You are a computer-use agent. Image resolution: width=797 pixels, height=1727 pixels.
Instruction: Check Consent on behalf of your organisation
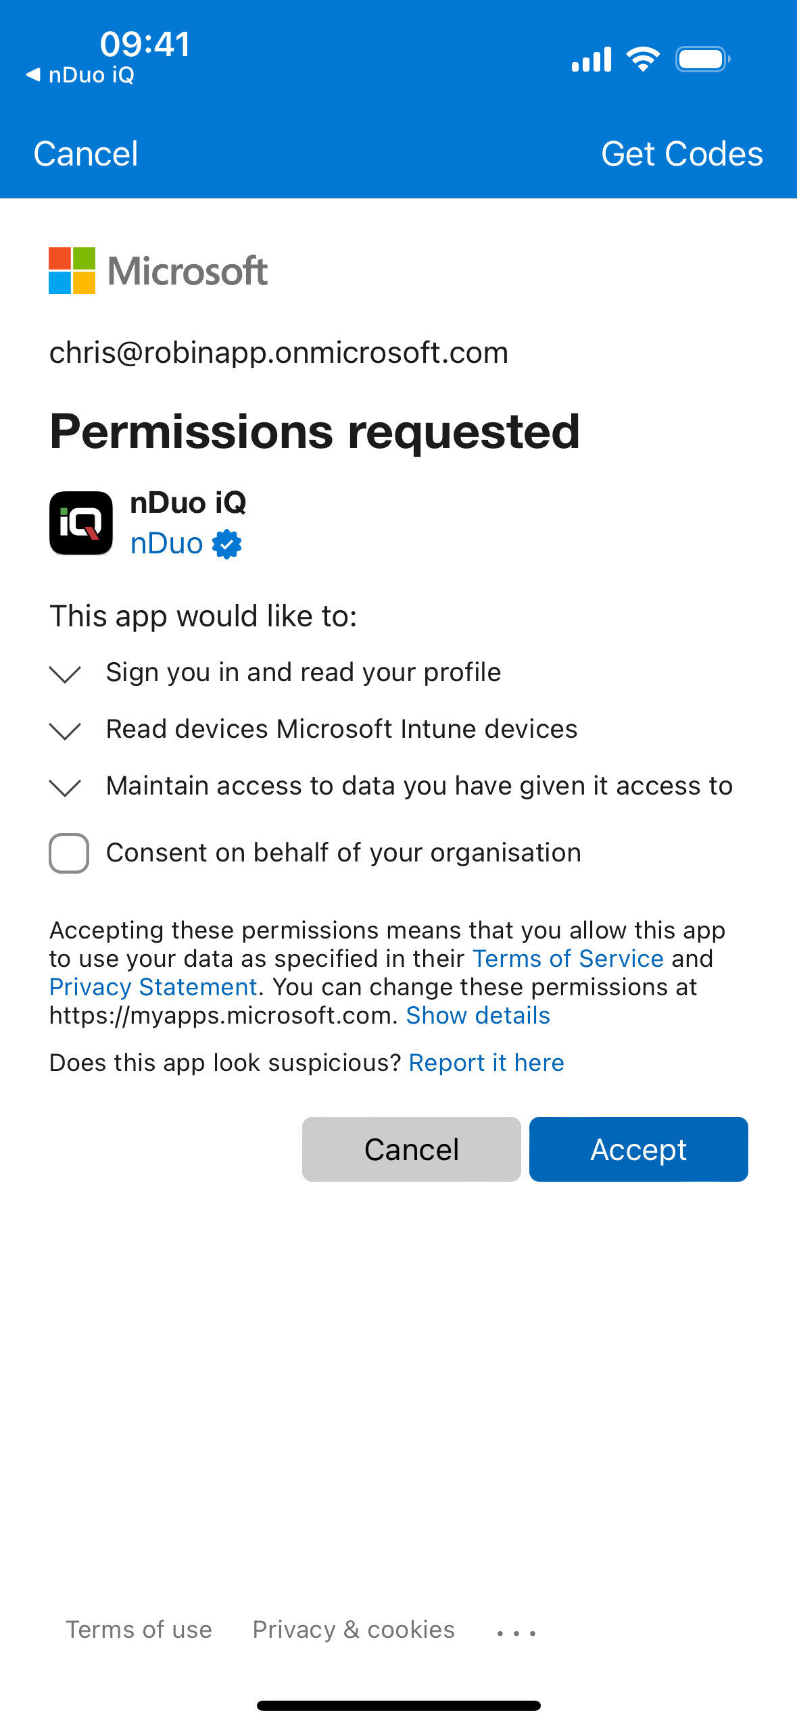point(69,853)
